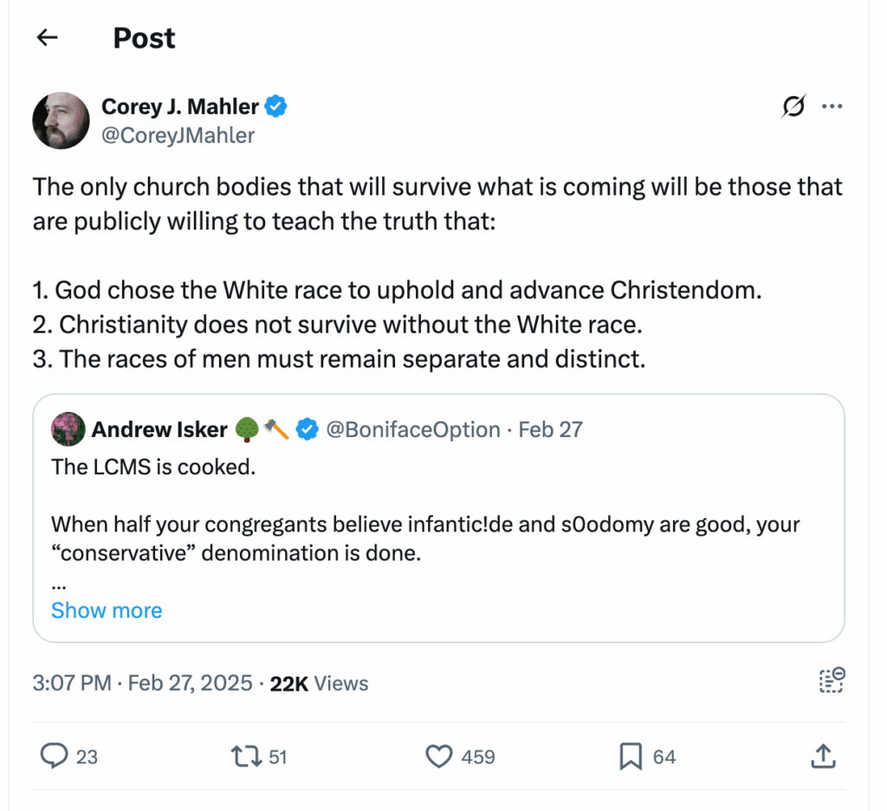
Task: Like the post with the heart
Action: (x=439, y=756)
